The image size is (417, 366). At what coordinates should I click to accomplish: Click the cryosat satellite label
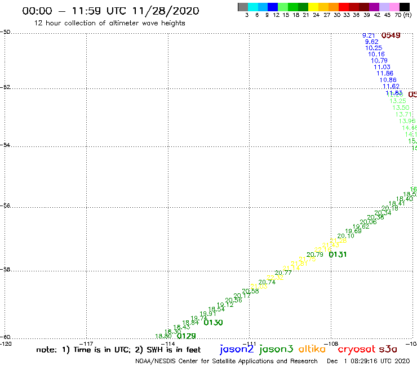[x=356, y=350]
